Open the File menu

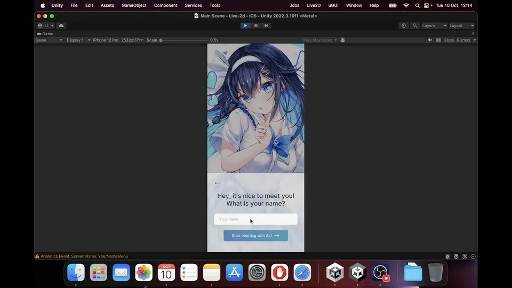(x=74, y=5)
